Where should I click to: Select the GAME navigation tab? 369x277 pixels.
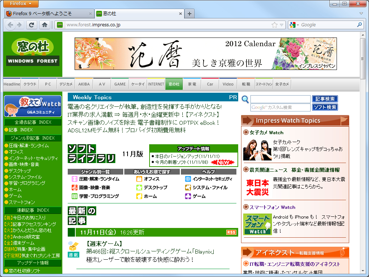pos(120,84)
